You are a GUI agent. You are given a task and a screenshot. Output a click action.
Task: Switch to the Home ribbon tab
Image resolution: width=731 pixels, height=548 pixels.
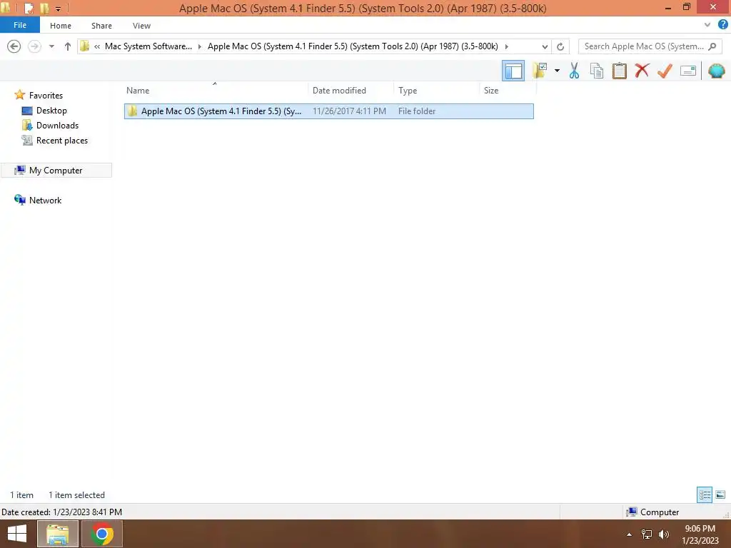pyautogui.click(x=61, y=26)
